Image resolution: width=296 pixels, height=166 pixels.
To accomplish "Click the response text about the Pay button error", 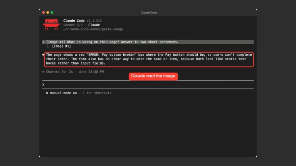I will (x=149, y=59).
